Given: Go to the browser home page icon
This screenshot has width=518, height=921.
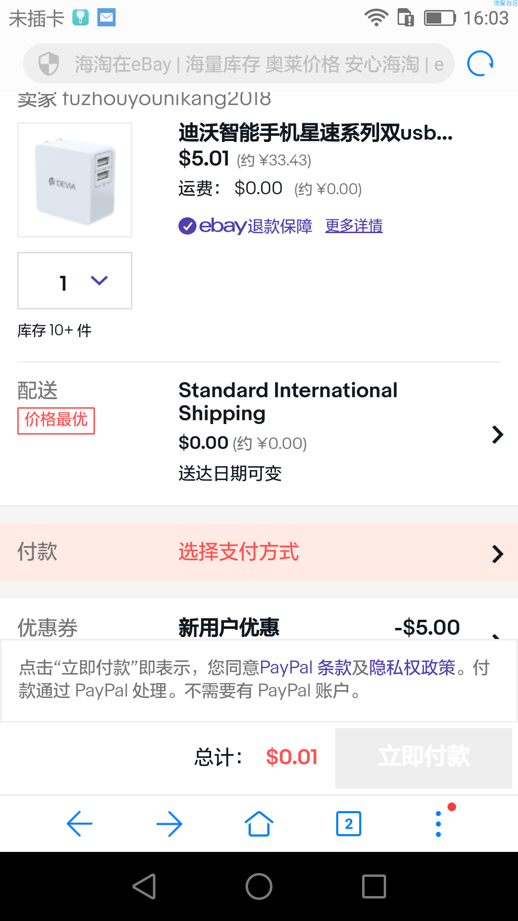Looking at the screenshot, I should point(259,824).
